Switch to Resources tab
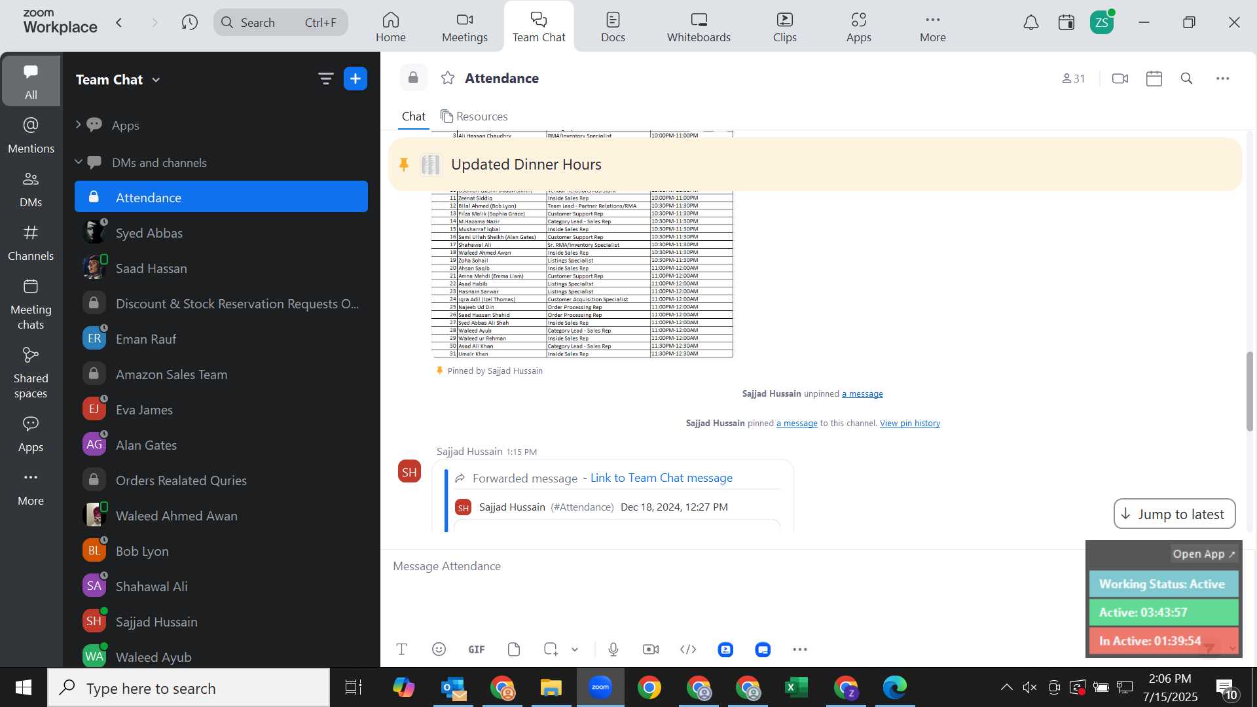1257x707 pixels. 475,117
